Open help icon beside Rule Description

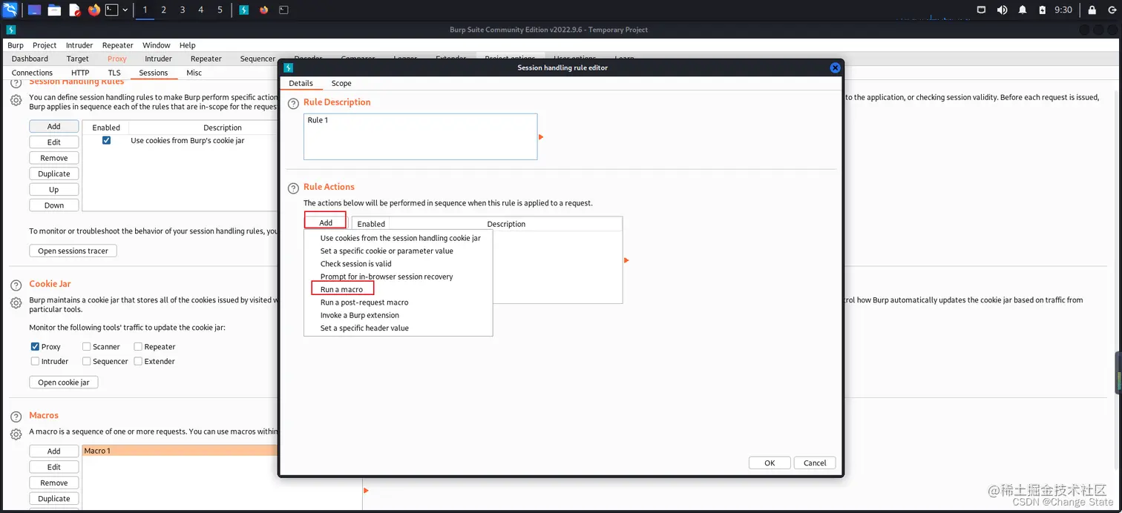[293, 103]
